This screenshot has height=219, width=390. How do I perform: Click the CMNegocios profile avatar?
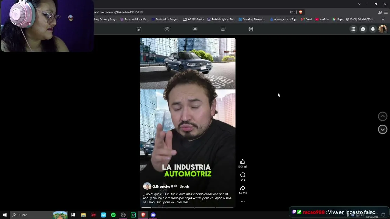pyautogui.click(x=147, y=186)
